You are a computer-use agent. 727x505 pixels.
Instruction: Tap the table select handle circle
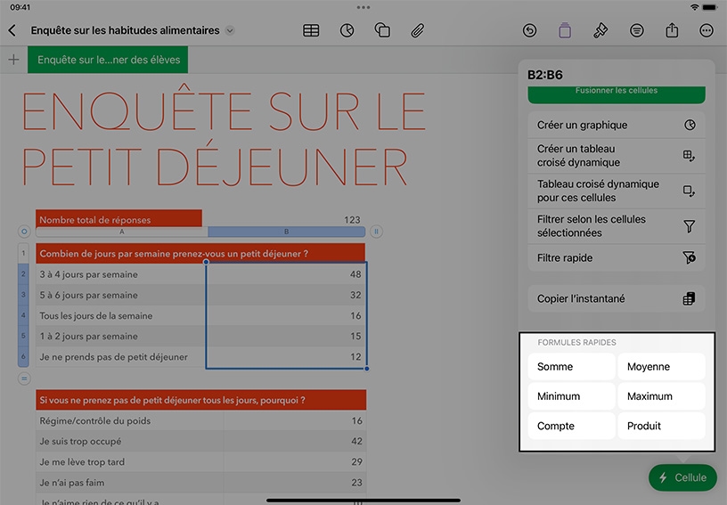coord(24,232)
